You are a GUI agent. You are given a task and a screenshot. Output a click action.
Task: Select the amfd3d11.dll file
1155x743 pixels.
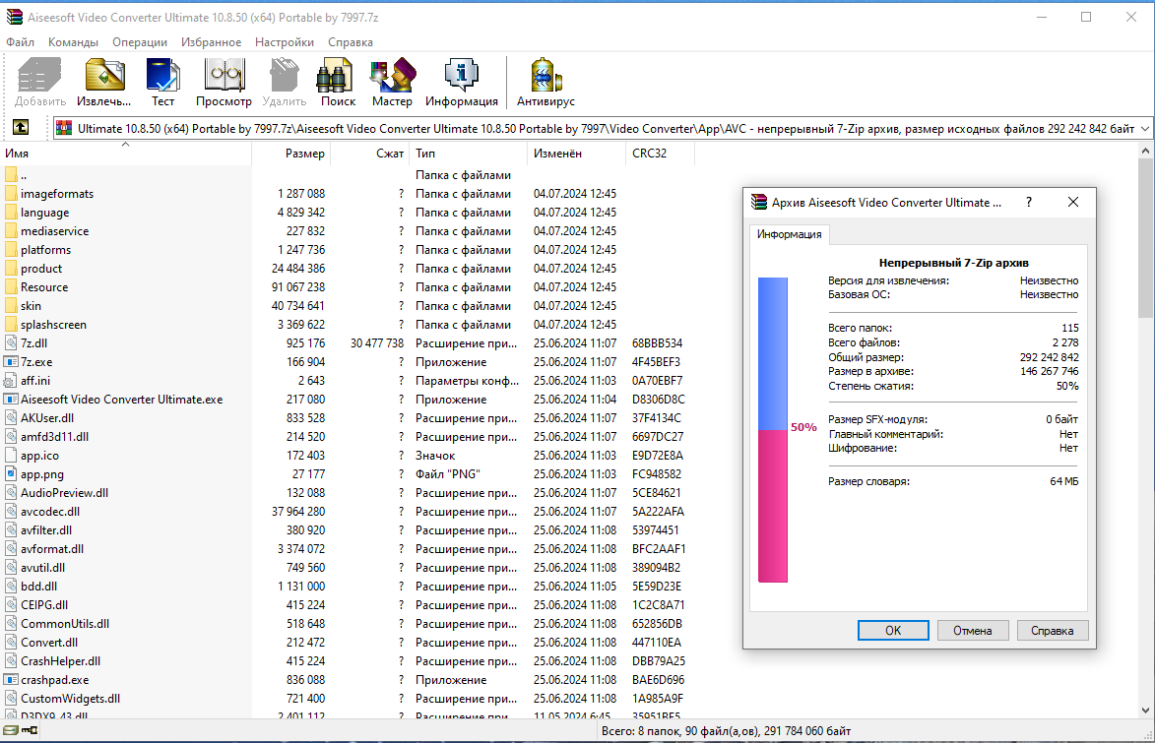point(347,437)
